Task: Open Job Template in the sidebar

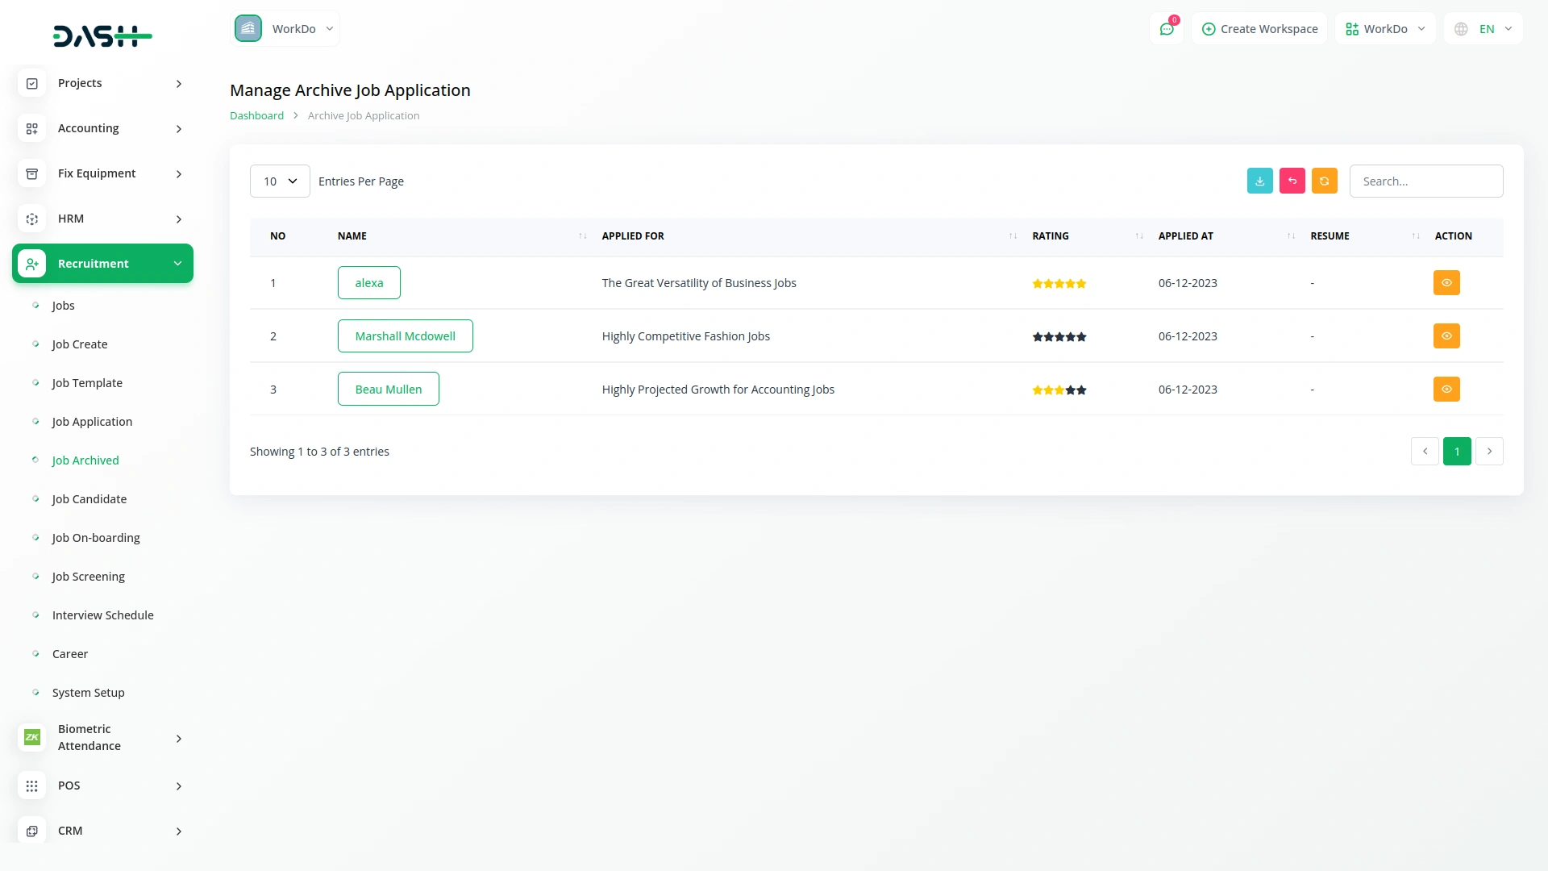Action: tap(87, 383)
